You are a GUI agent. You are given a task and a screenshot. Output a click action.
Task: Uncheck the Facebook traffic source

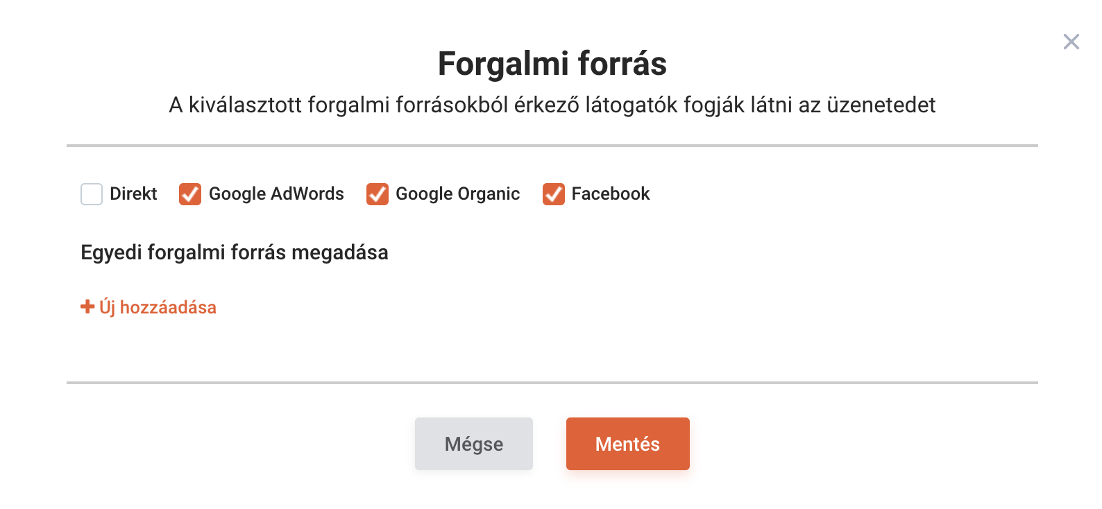pos(554,194)
